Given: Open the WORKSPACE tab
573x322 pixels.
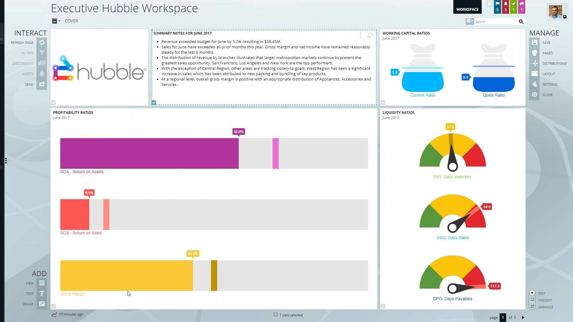Looking at the screenshot, I should [x=467, y=9].
